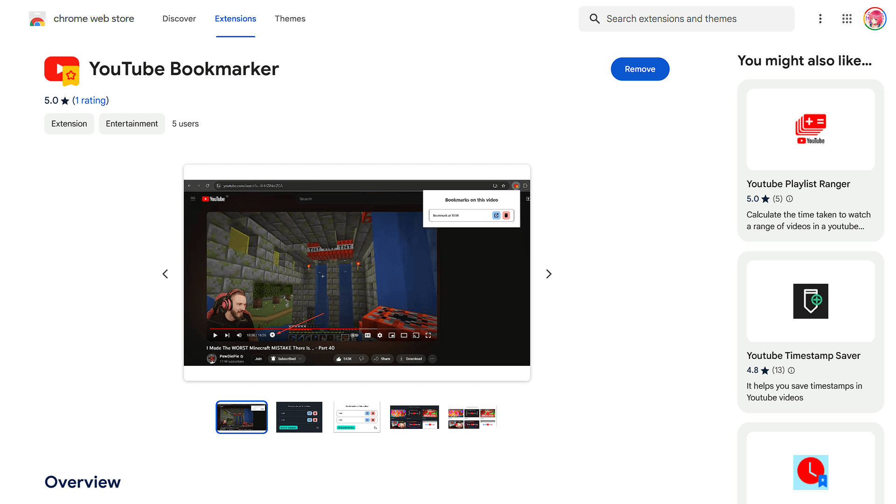Click the 5 users text
The image size is (896, 504).
pyautogui.click(x=185, y=124)
